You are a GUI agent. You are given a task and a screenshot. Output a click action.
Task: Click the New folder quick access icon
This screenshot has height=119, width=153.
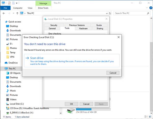(13, 3)
